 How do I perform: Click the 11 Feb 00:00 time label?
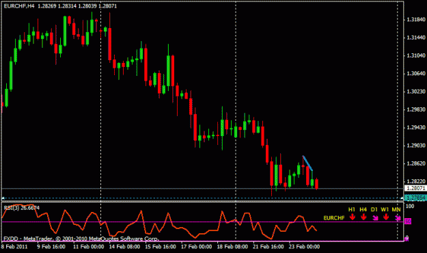(88, 247)
